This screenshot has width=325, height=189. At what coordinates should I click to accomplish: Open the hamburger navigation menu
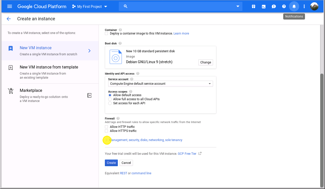click(x=10, y=7)
